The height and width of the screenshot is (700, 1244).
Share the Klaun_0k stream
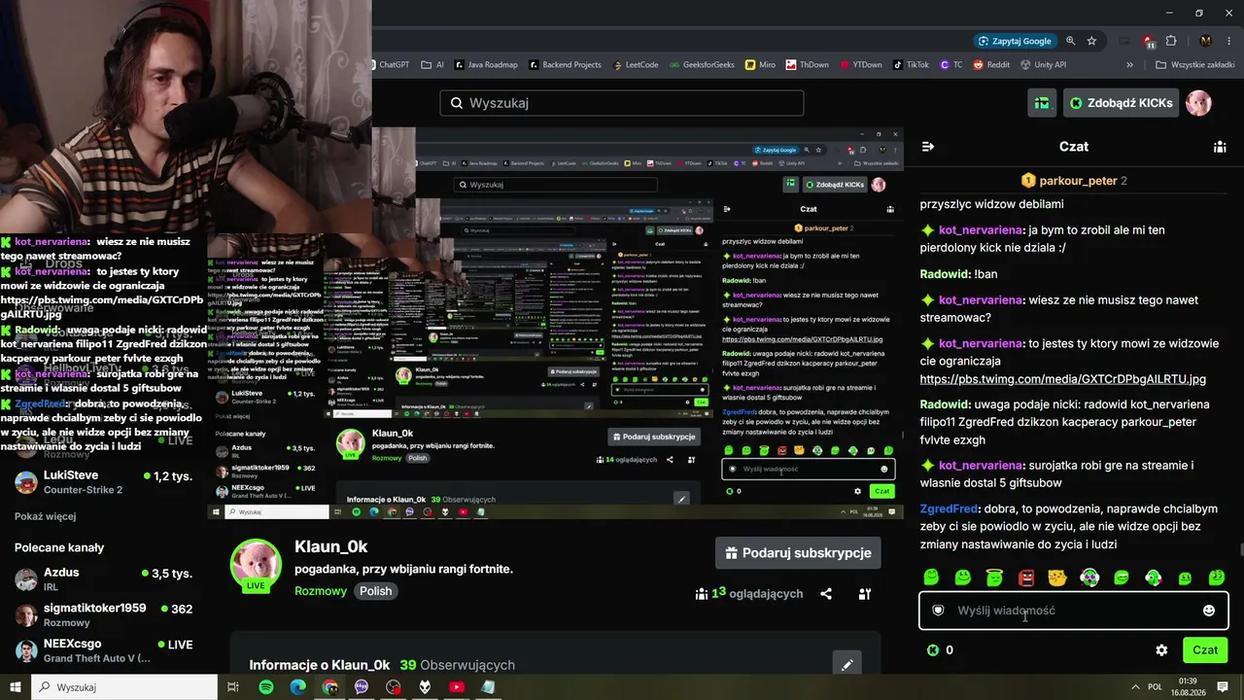point(826,594)
